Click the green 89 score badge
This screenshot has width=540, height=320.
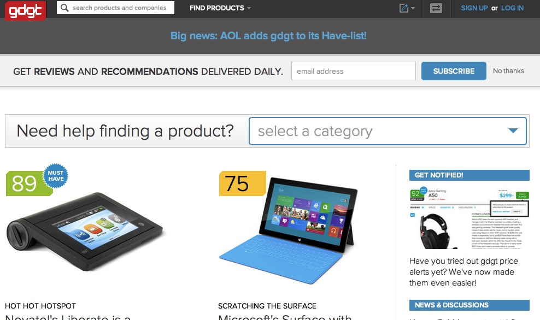pos(24,183)
